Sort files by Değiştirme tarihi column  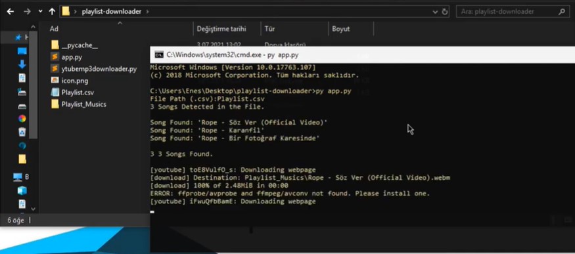coord(221,29)
